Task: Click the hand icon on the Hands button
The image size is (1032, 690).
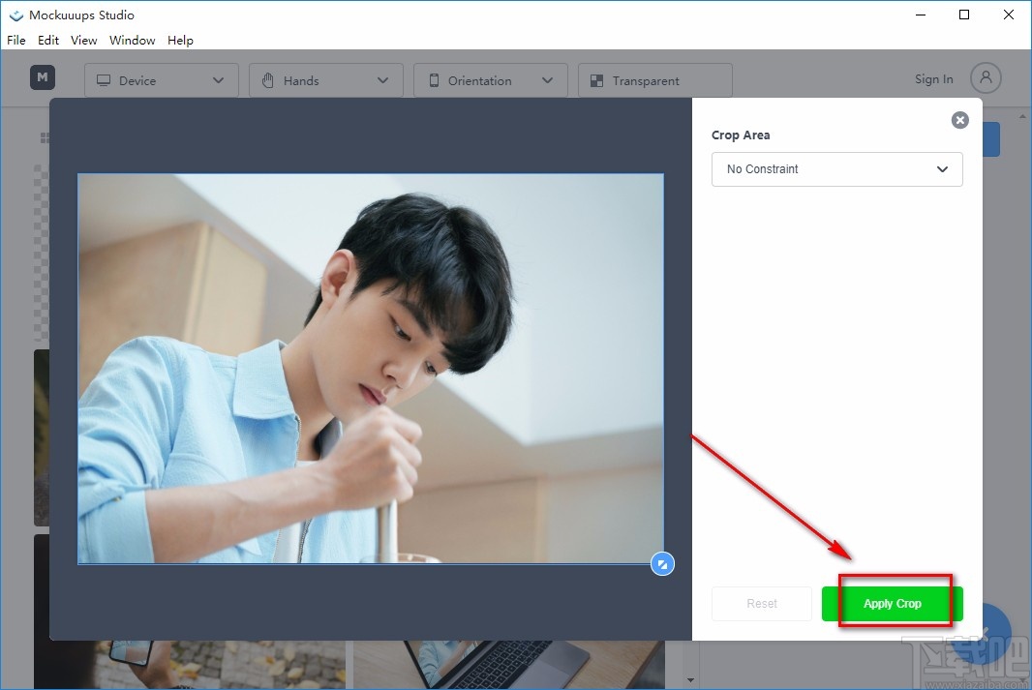Action: (x=268, y=80)
